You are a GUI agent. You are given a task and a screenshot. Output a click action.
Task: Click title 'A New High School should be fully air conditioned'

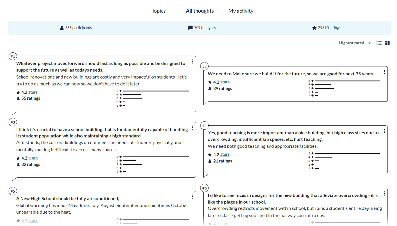(68, 198)
